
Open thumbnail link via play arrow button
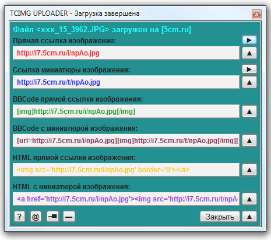pyautogui.click(x=249, y=69)
